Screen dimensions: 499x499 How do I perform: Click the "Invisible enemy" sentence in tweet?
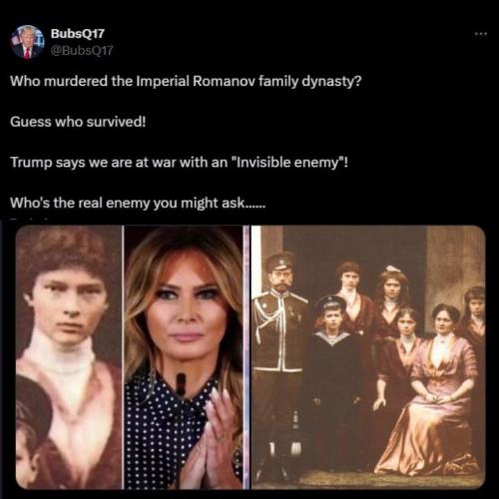click(179, 163)
